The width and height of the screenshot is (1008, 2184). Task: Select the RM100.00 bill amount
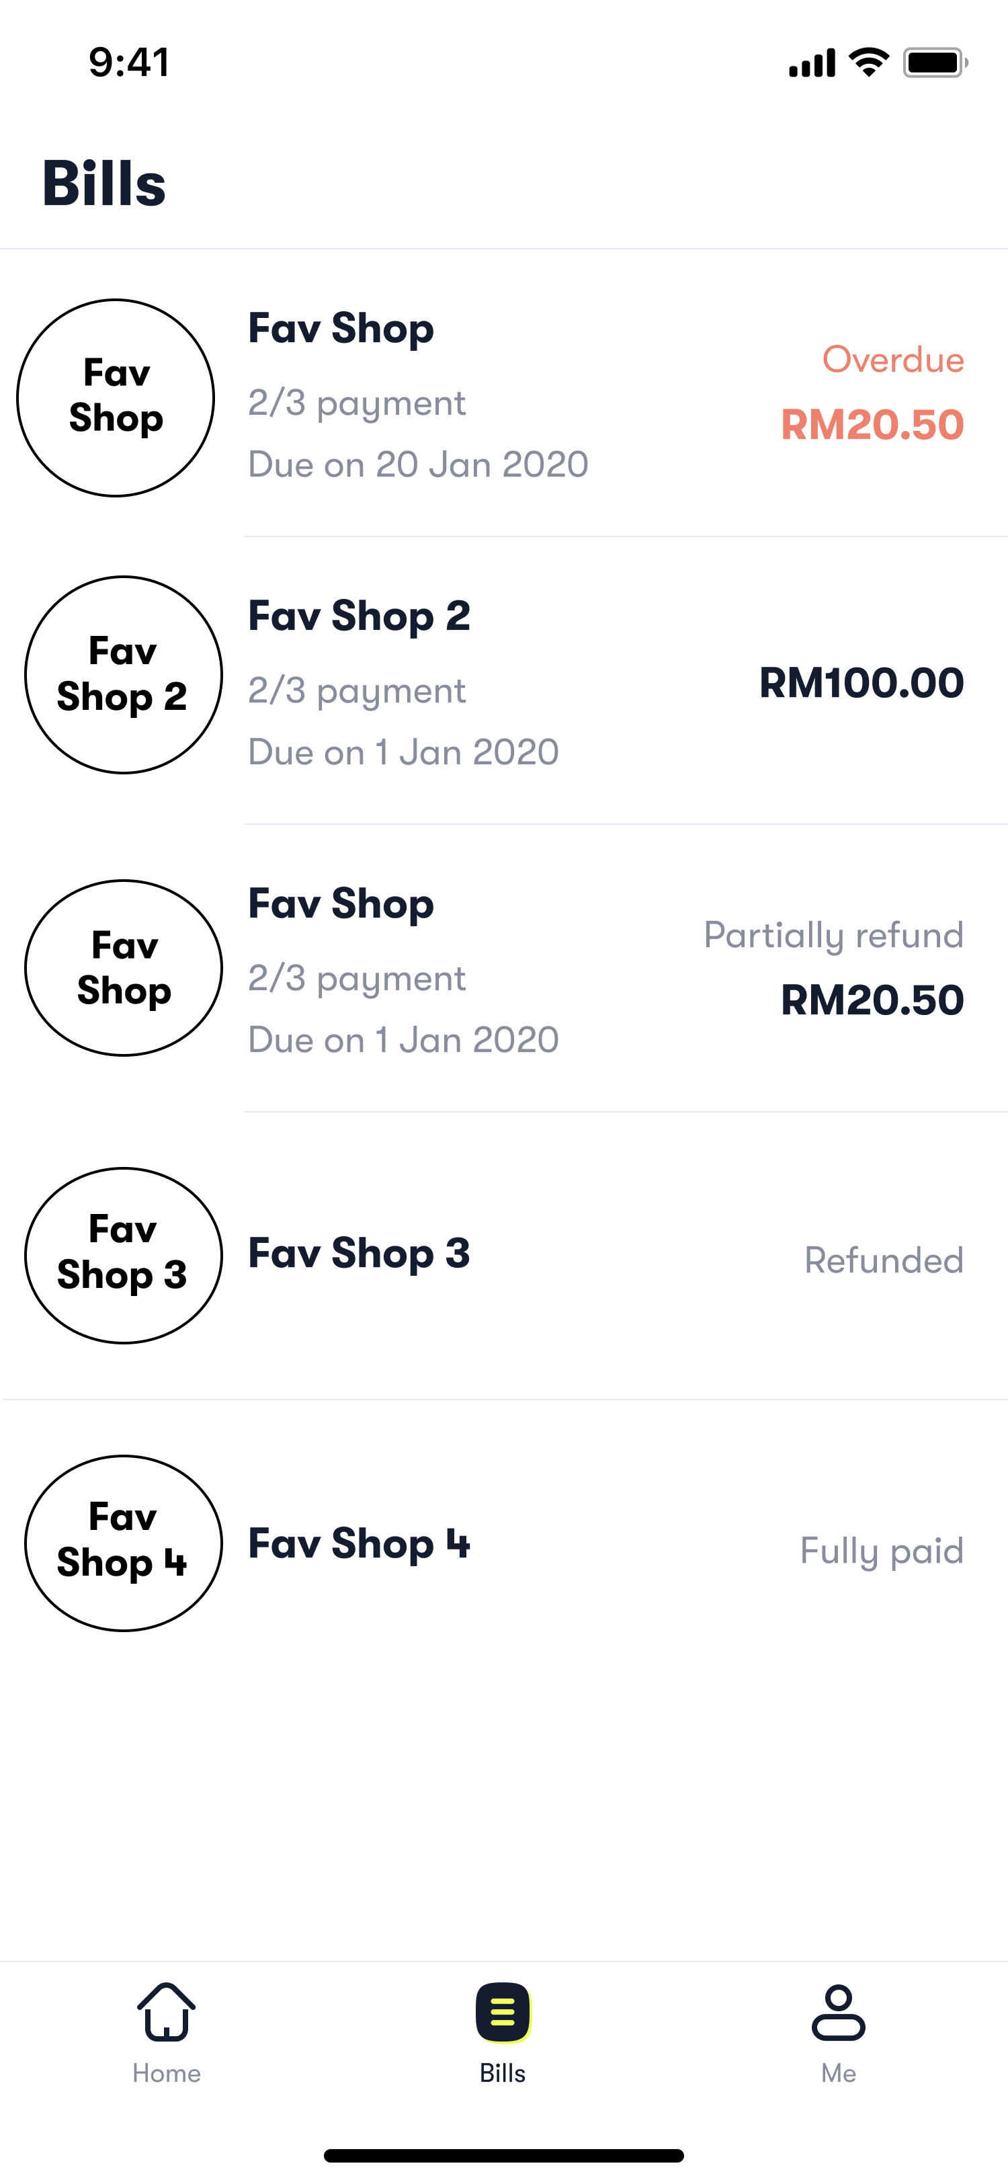tap(862, 684)
